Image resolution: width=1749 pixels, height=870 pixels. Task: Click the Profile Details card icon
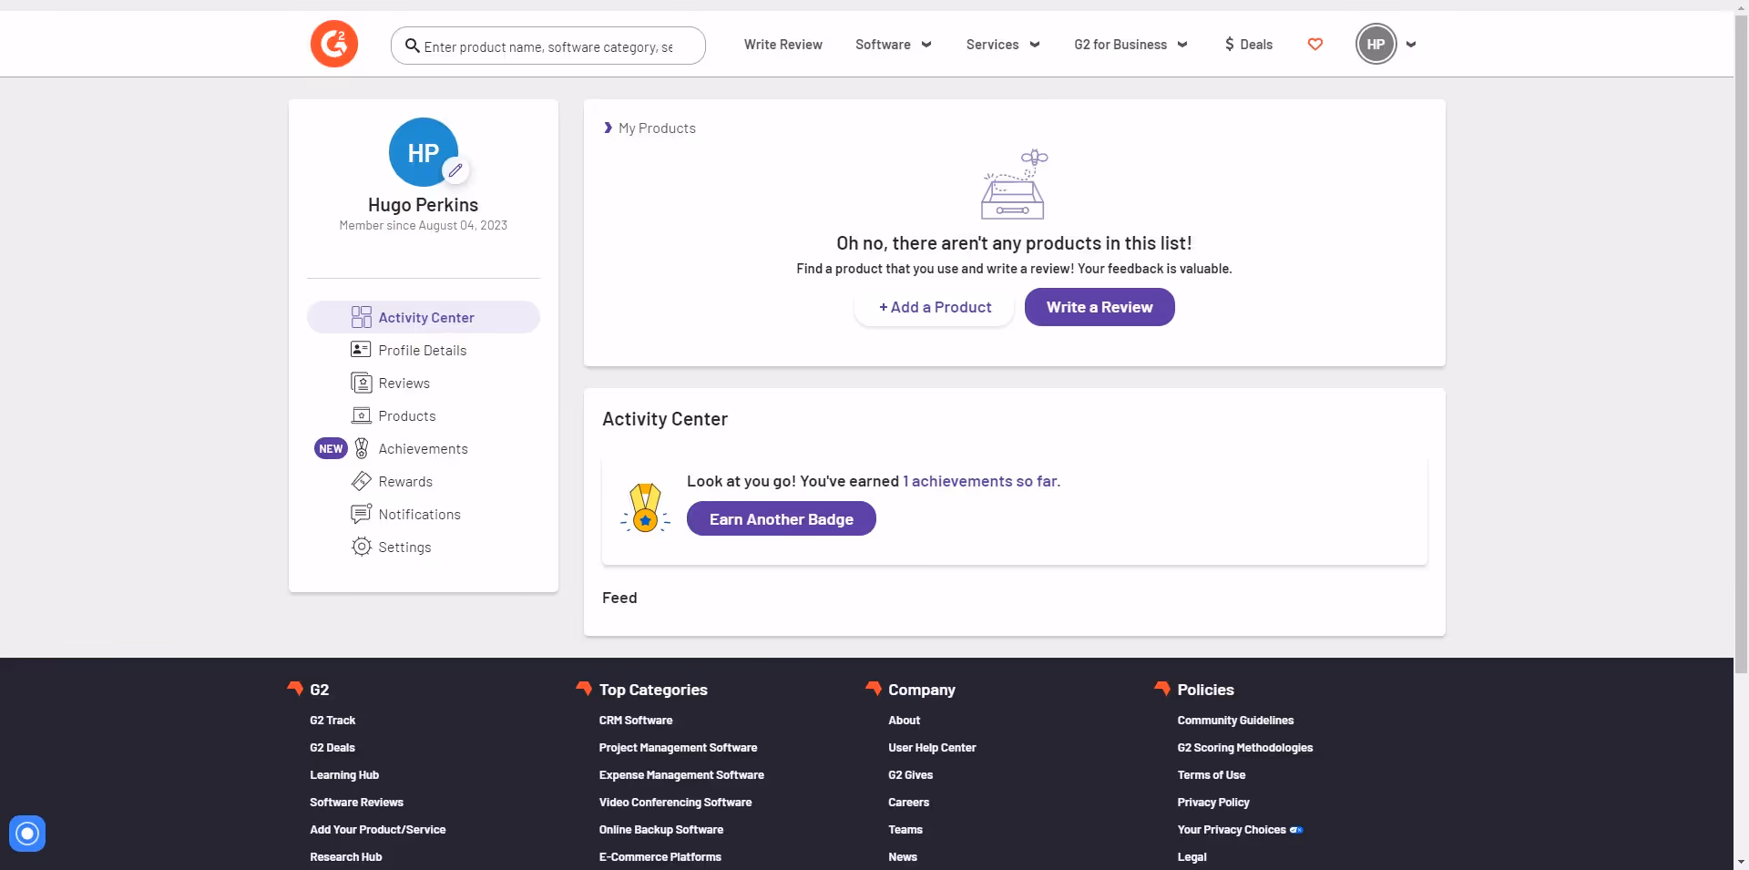(x=361, y=349)
